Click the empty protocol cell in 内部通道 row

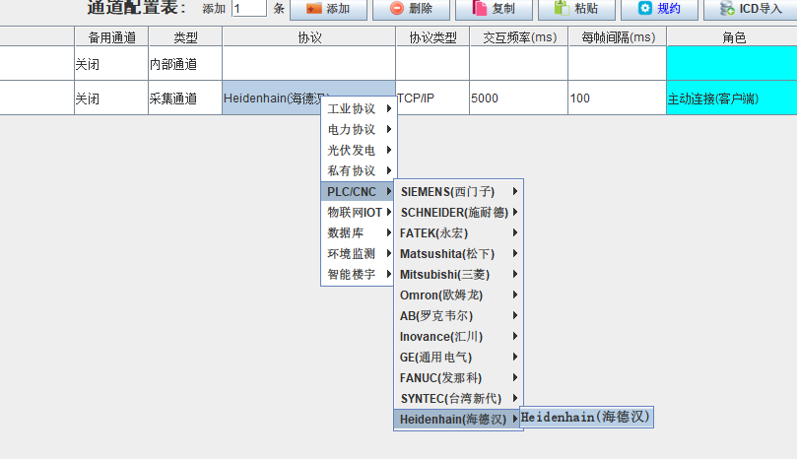(x=309, y=64)
